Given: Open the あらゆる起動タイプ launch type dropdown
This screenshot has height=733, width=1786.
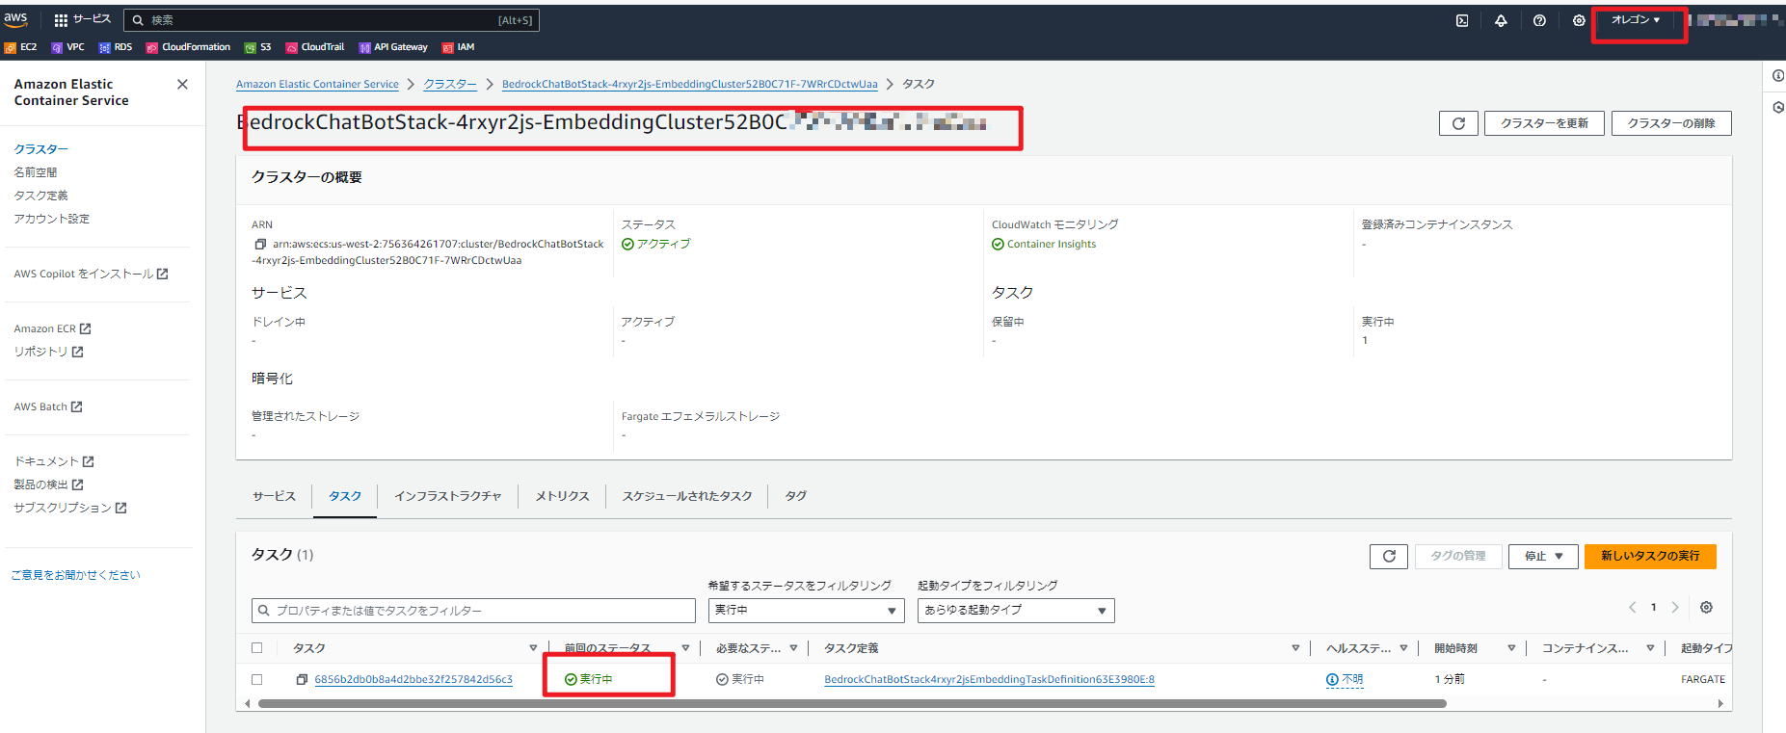Looking at the screenshot, I should pyautogui.click(x=1015, y=611).
